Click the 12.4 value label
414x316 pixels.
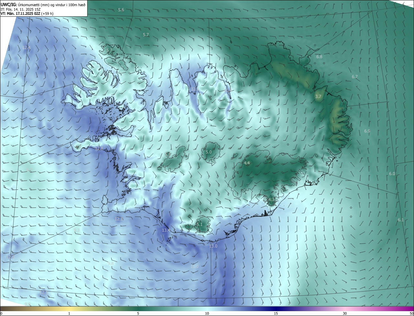pos(27,47)
